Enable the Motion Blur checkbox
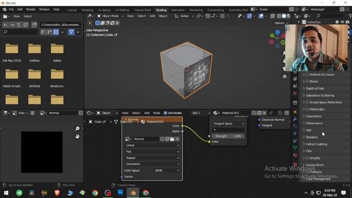Screen dimensions: 352x198 coord(307,109)
